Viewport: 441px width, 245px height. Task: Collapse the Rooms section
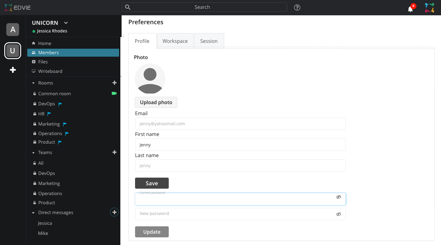(x=34, y=83)
